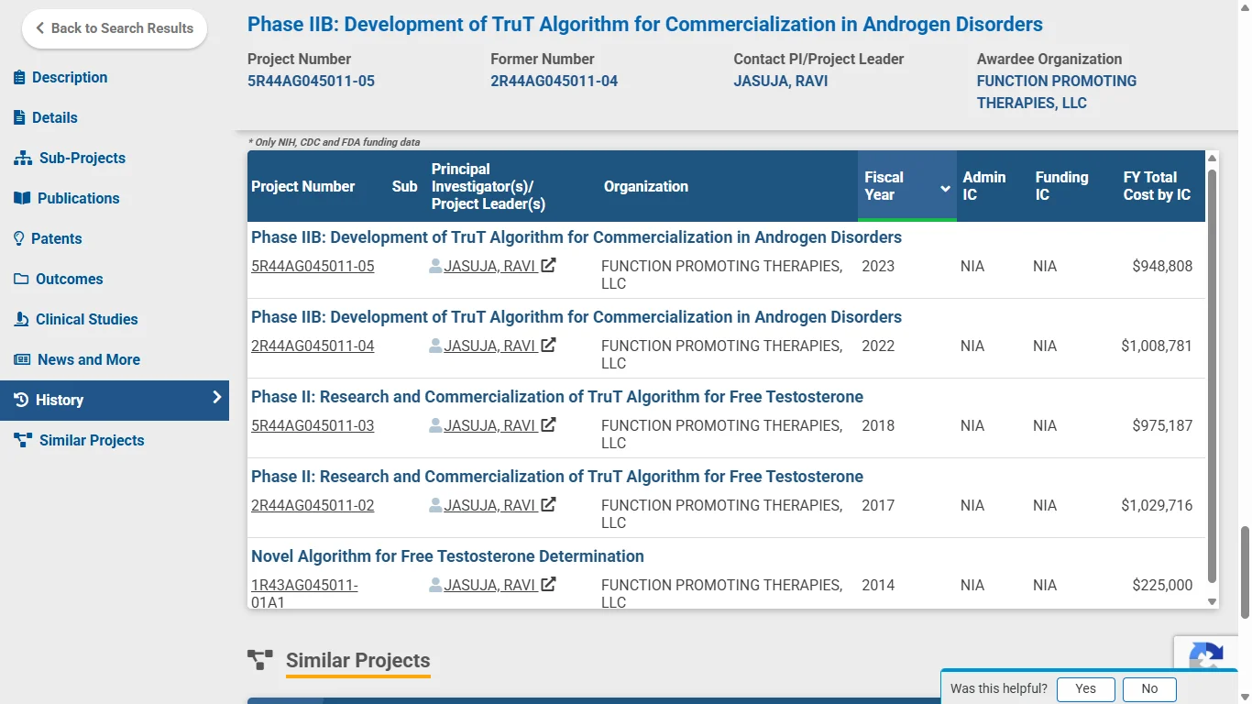1252x704 pixels.
Task: Sort table by Fiscal Year column arrow
Action: [x=945, y=187]
